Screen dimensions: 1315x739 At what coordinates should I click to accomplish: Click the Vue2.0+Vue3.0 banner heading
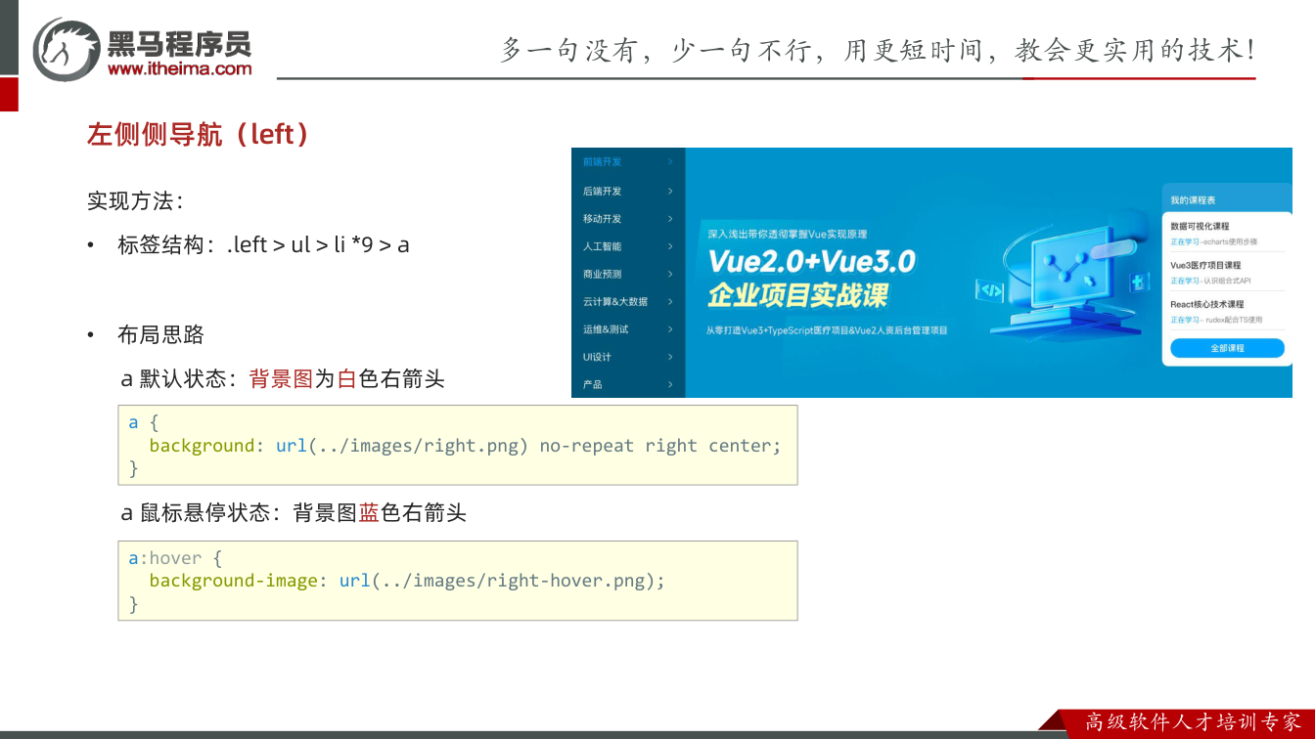(811, 262)
